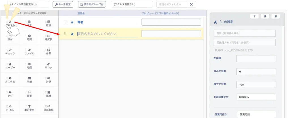Click the duplicate icon in settings panel

[x=265, y=16]
